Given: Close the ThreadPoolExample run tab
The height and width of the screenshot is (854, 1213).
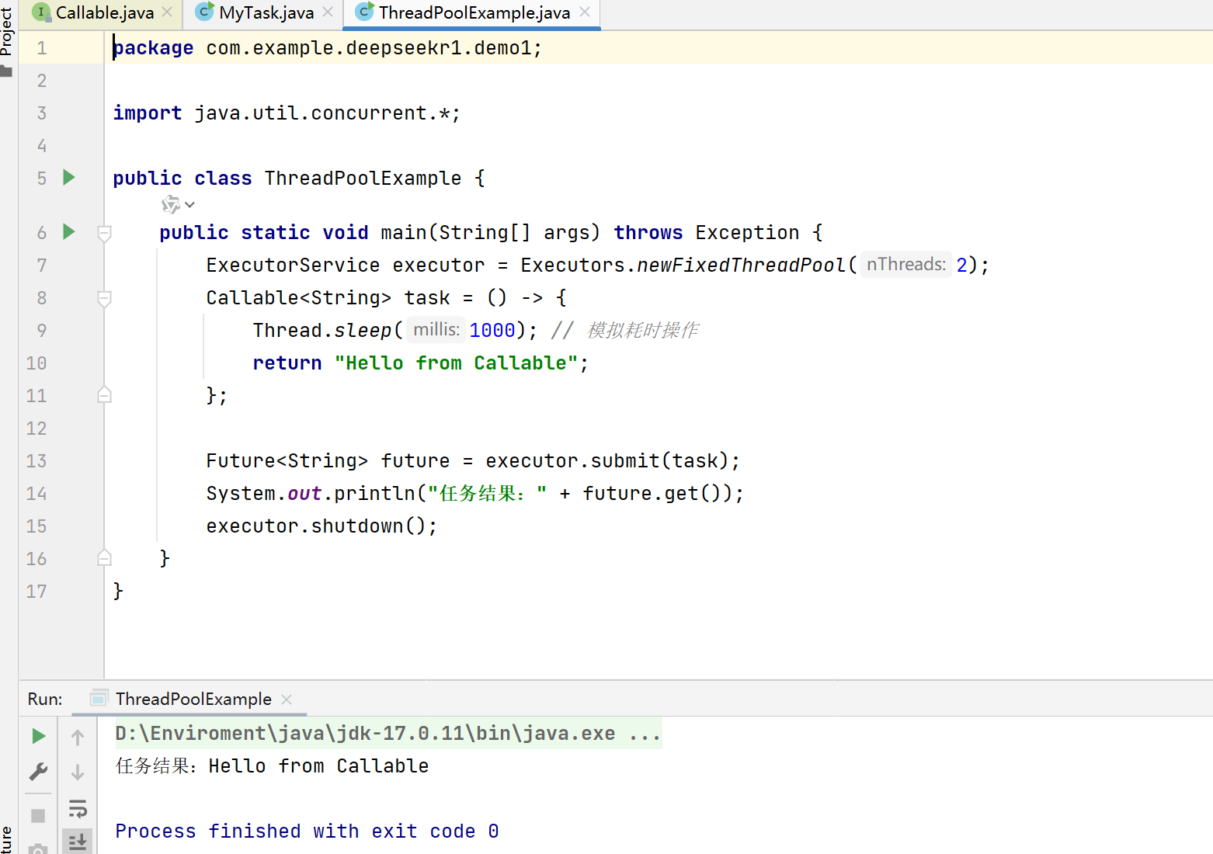Looking at the screenshot, I should coord(287,700).
